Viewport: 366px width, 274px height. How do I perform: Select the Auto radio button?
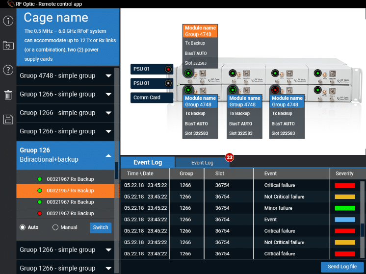coord(23,227)
